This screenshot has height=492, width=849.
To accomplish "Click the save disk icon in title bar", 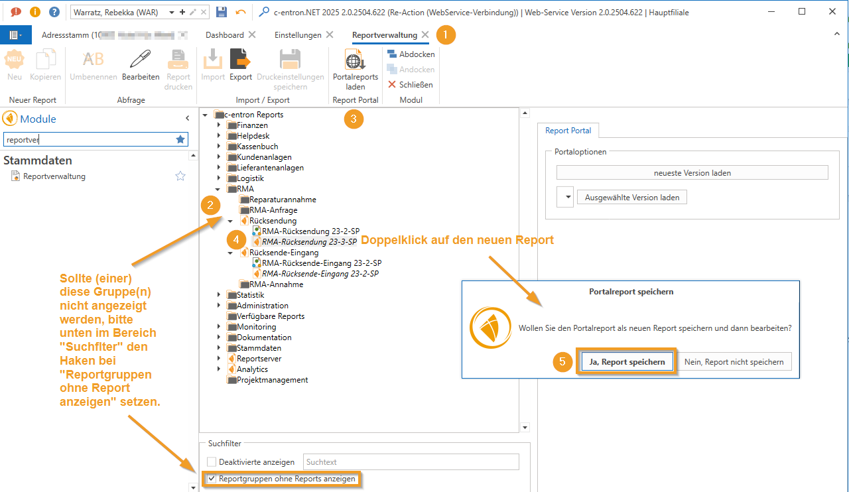I will click(222, 12).
